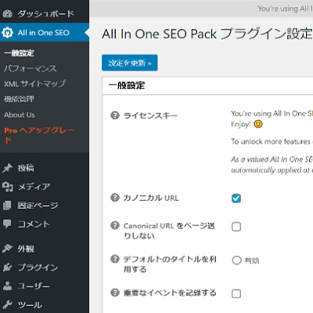Click the Users person icon

coord(7,286)
